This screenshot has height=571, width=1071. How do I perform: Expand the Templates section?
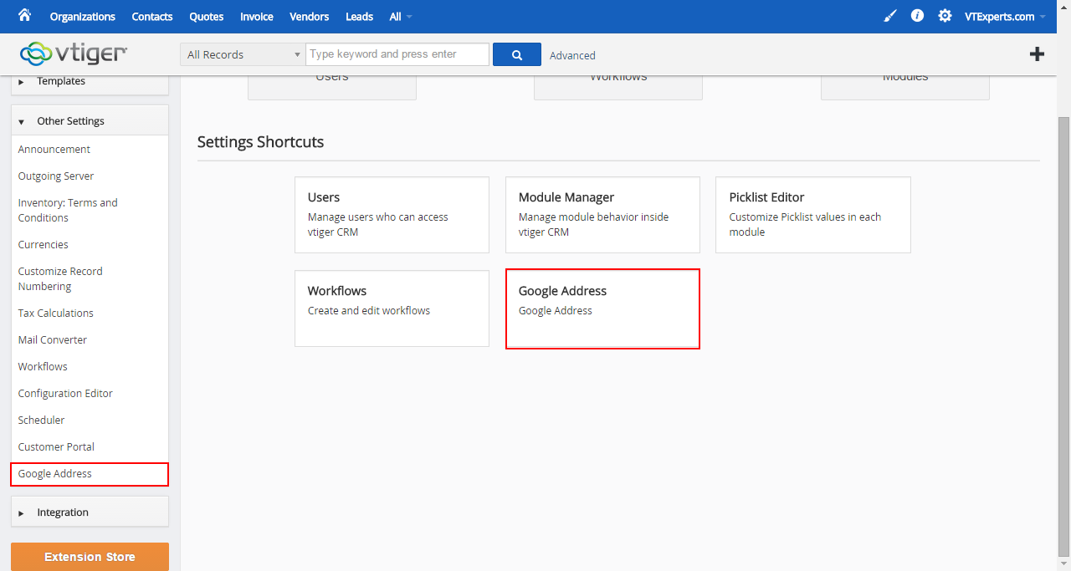[90, 82]
